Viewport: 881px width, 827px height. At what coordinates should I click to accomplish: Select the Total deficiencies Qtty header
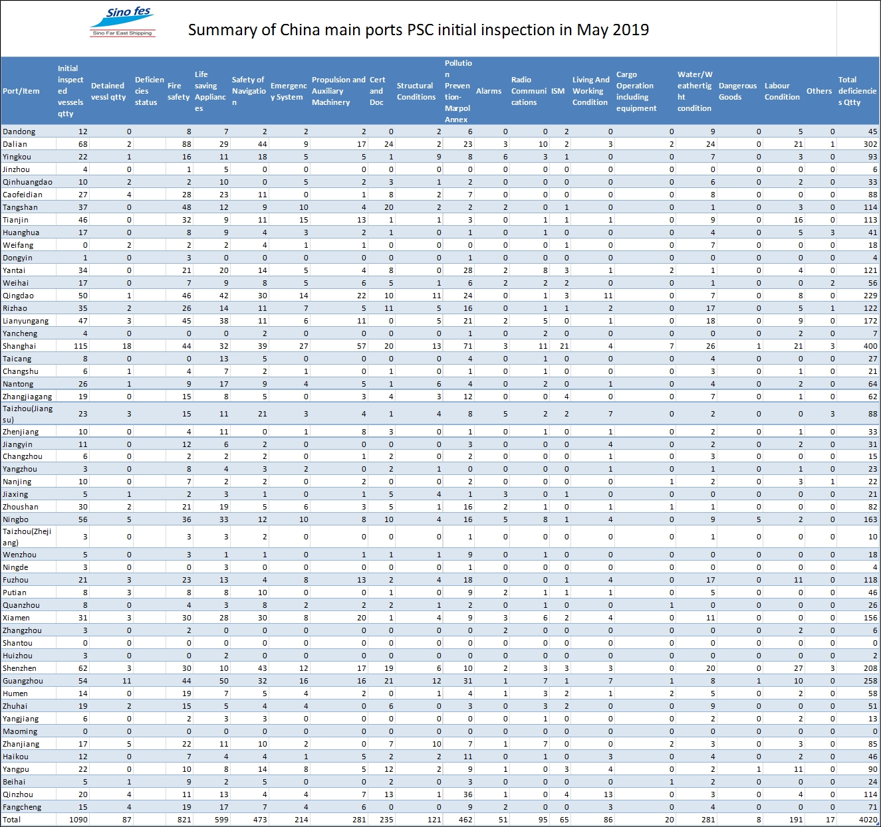tap(857, 91)
